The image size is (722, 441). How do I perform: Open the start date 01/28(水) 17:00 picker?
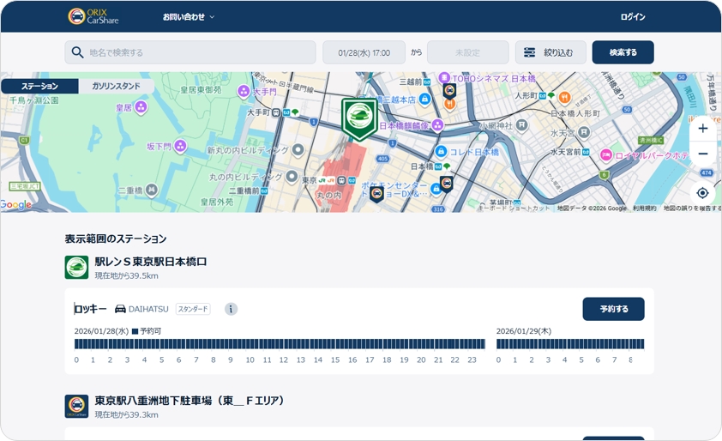(364, 52)
